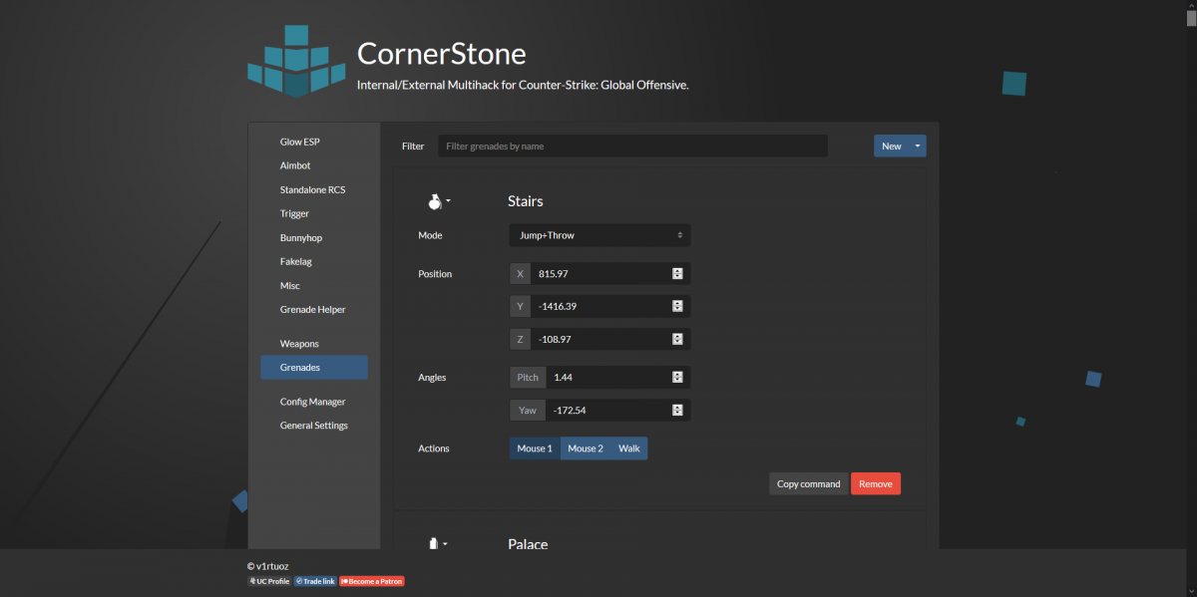Click the New grenade button
The width and height of the screenshot is (1197, 597).
(891, 146)
